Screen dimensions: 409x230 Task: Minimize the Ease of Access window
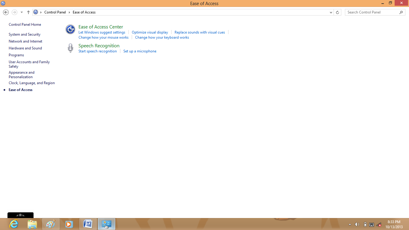click(x=383, y=3)
